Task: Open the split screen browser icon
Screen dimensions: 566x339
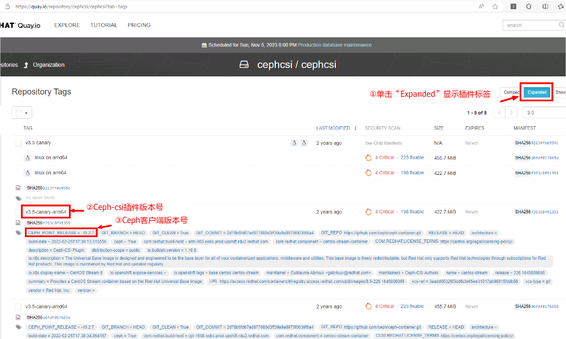Action: click(x=546, y=6)
